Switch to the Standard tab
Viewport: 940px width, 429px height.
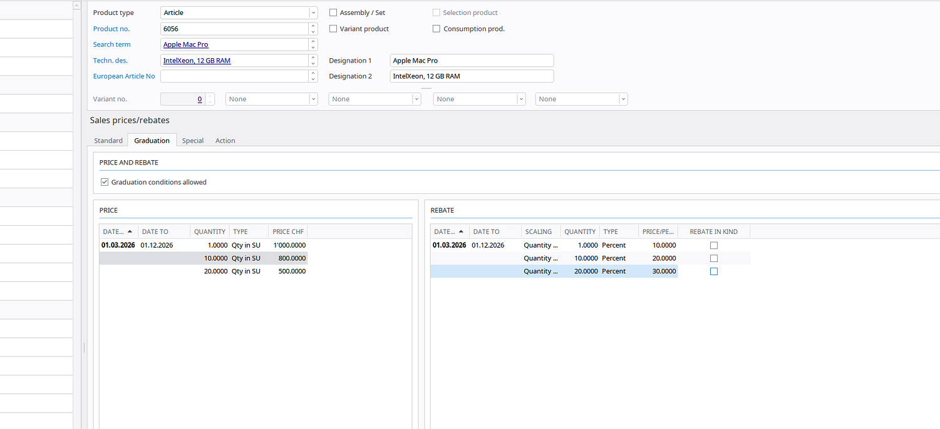(x=108, y=141)
